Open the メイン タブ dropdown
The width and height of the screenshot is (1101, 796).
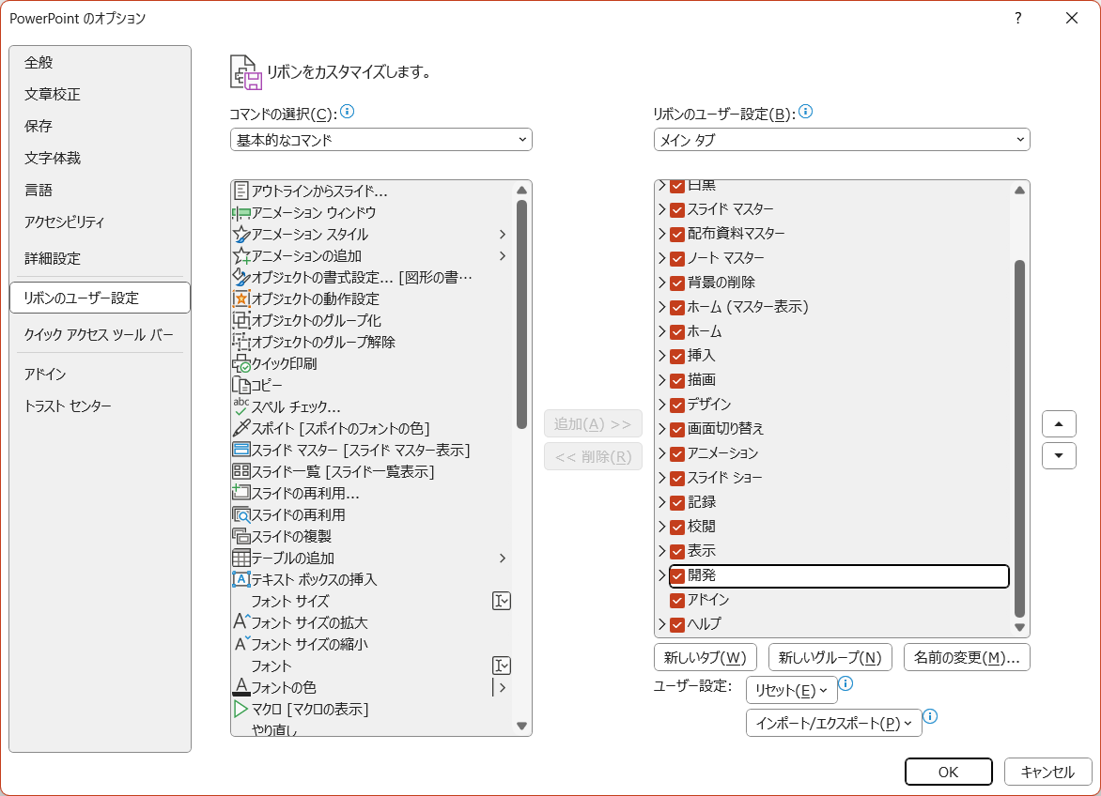(x=841, y=140)
